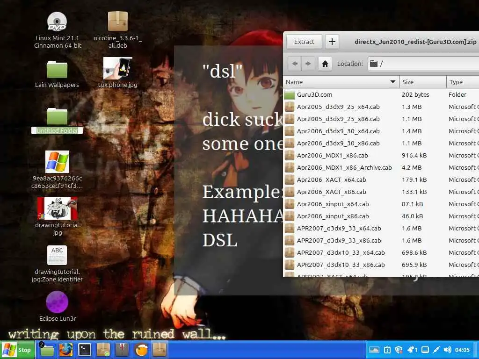Viewport: 479px width, 359px height.
Task: Click the archive manager taskbar icon
Action: (160, 350)
